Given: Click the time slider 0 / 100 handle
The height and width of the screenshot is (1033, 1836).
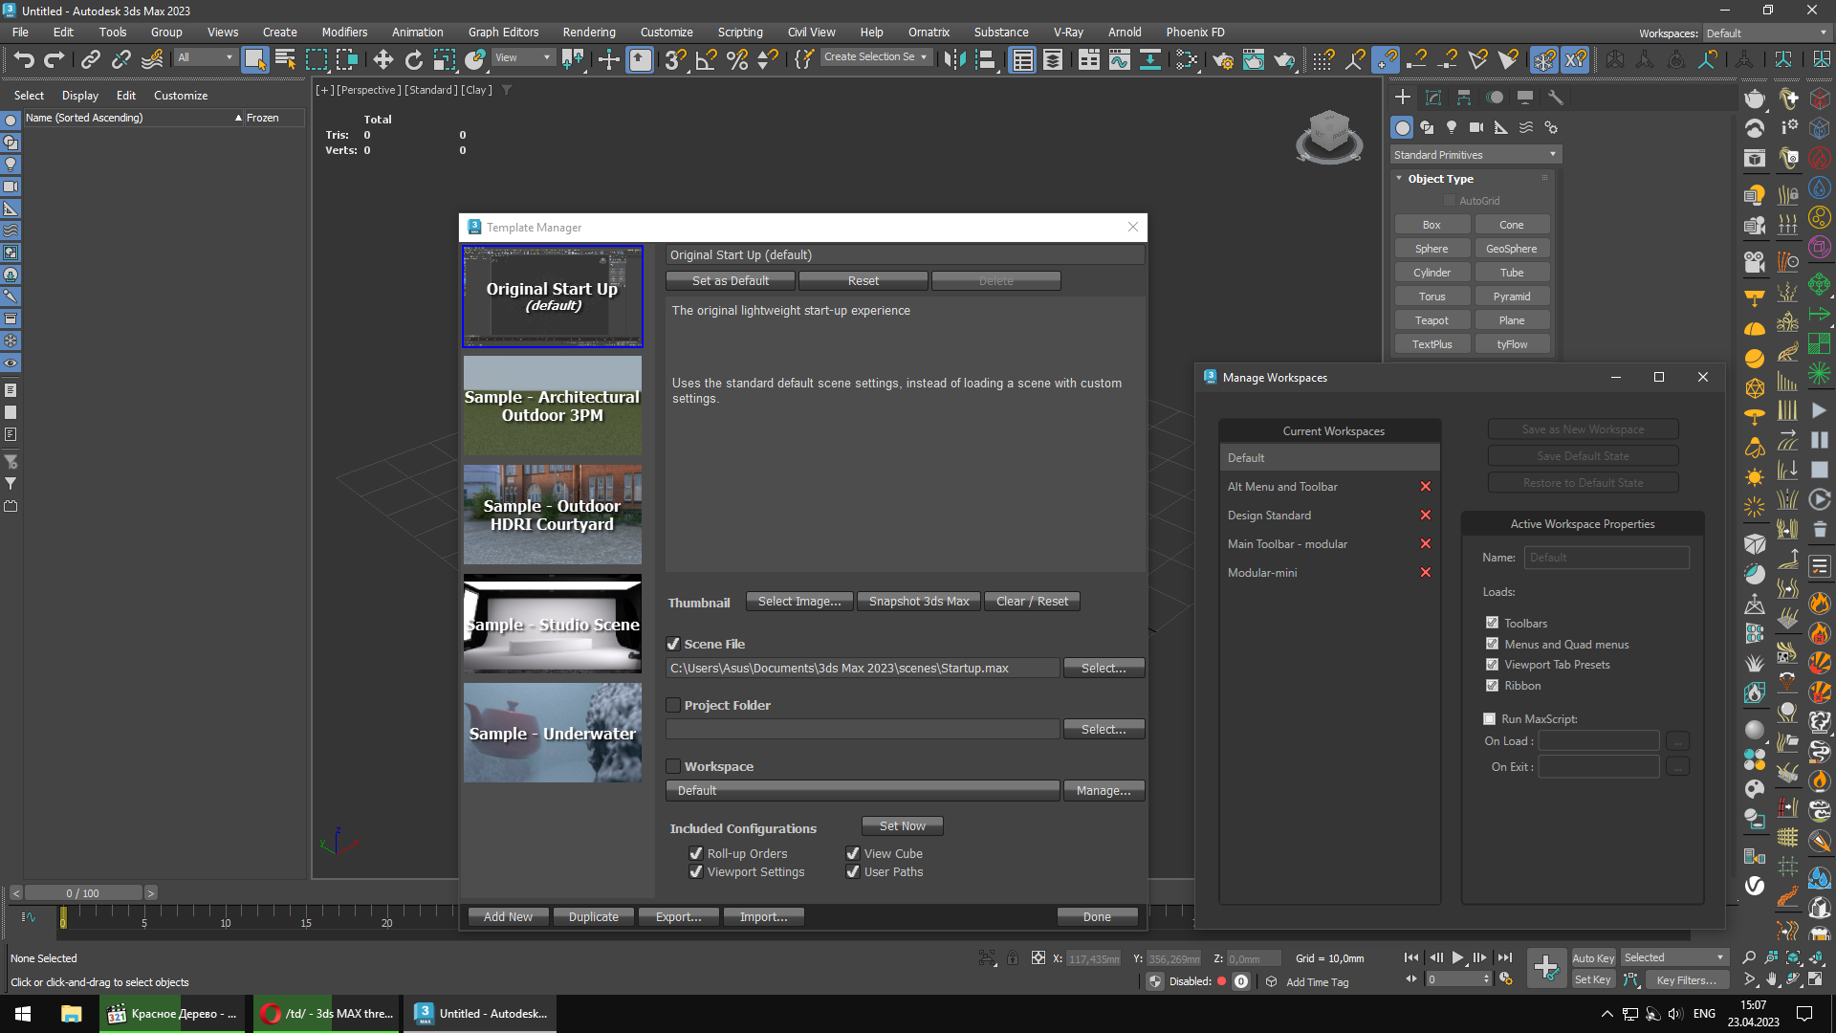Looking at the screenshot, I should coord(82,893).
